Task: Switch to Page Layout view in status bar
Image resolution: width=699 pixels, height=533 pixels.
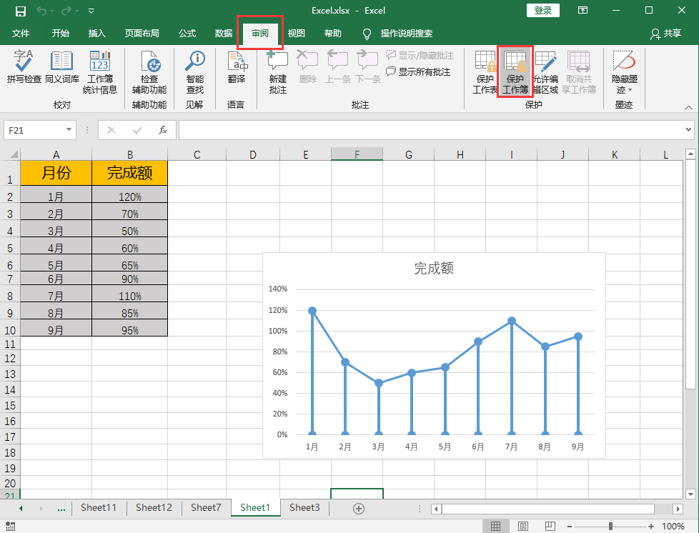Action: click(x=522, y=527)
